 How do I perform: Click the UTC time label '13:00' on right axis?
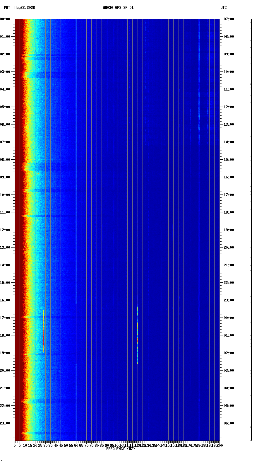(x=229, y=124)
